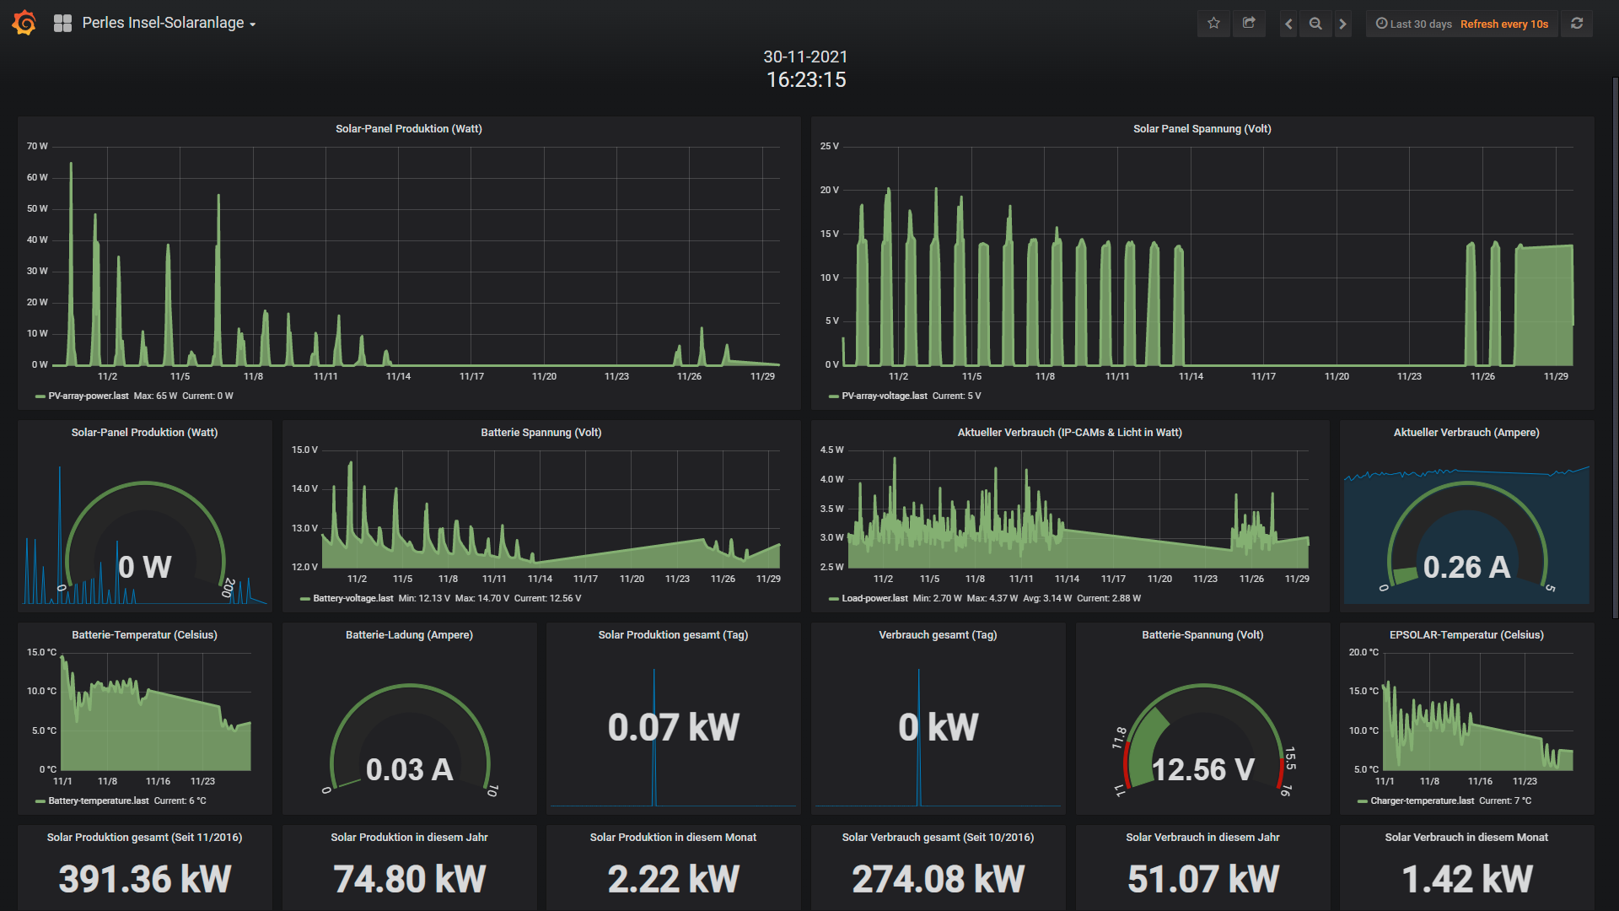The height and width of the screenshot is (911, 1619).
Task: Click the zoom out time range icon
Action: pyautogui.click(x=1315, y=24)
